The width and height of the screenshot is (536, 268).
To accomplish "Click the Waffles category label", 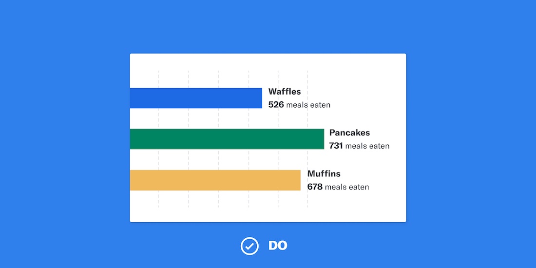I will [285, 92].
